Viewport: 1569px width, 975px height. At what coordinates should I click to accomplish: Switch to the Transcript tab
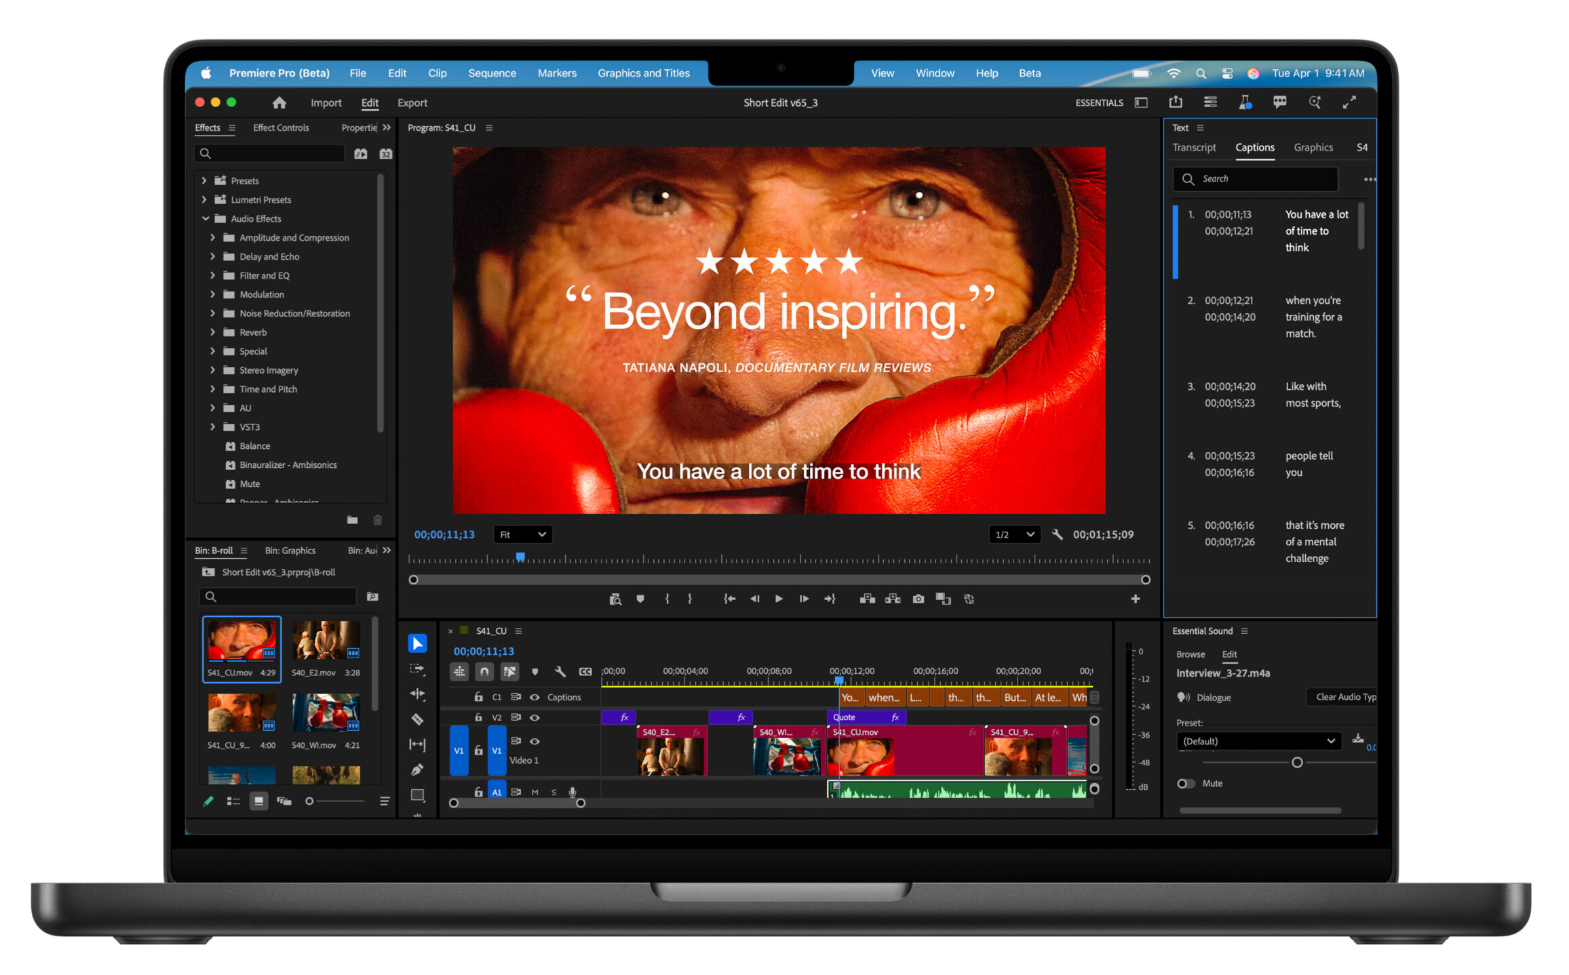tap(1193, 147)
